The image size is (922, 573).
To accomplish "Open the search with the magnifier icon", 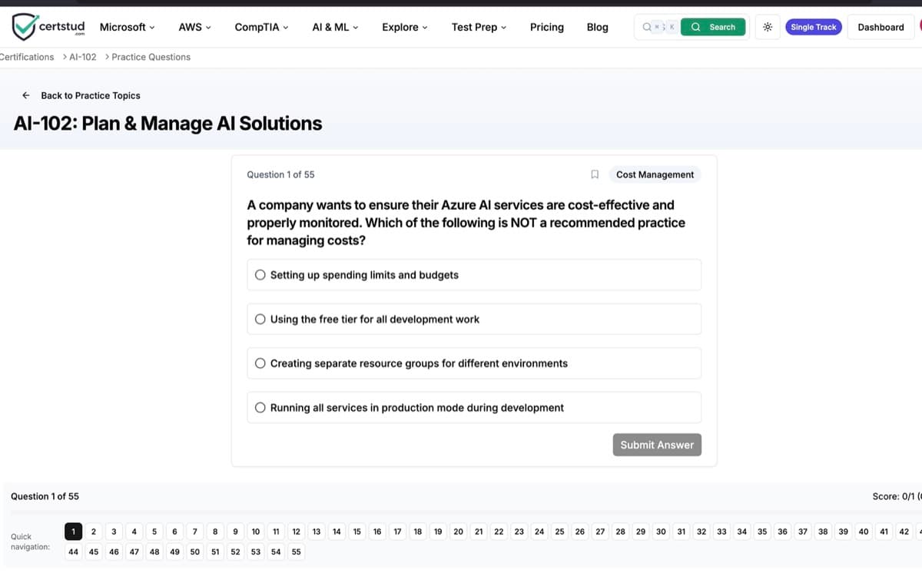I will [x=711, y=26].
